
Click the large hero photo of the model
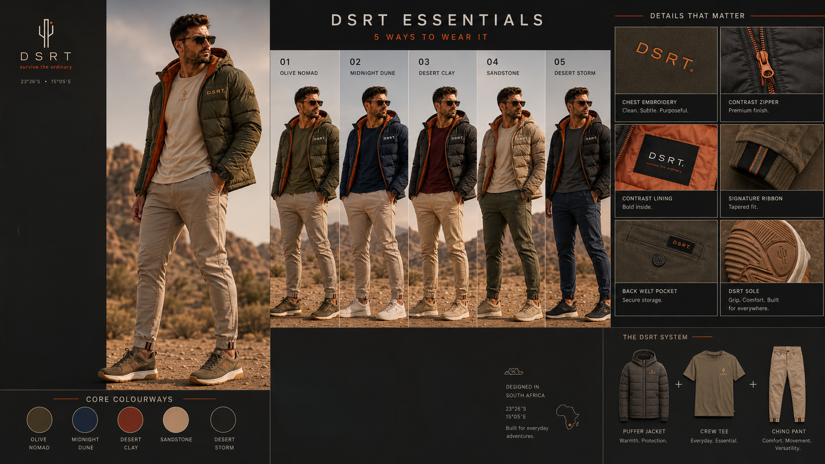(x=188, y=195)
